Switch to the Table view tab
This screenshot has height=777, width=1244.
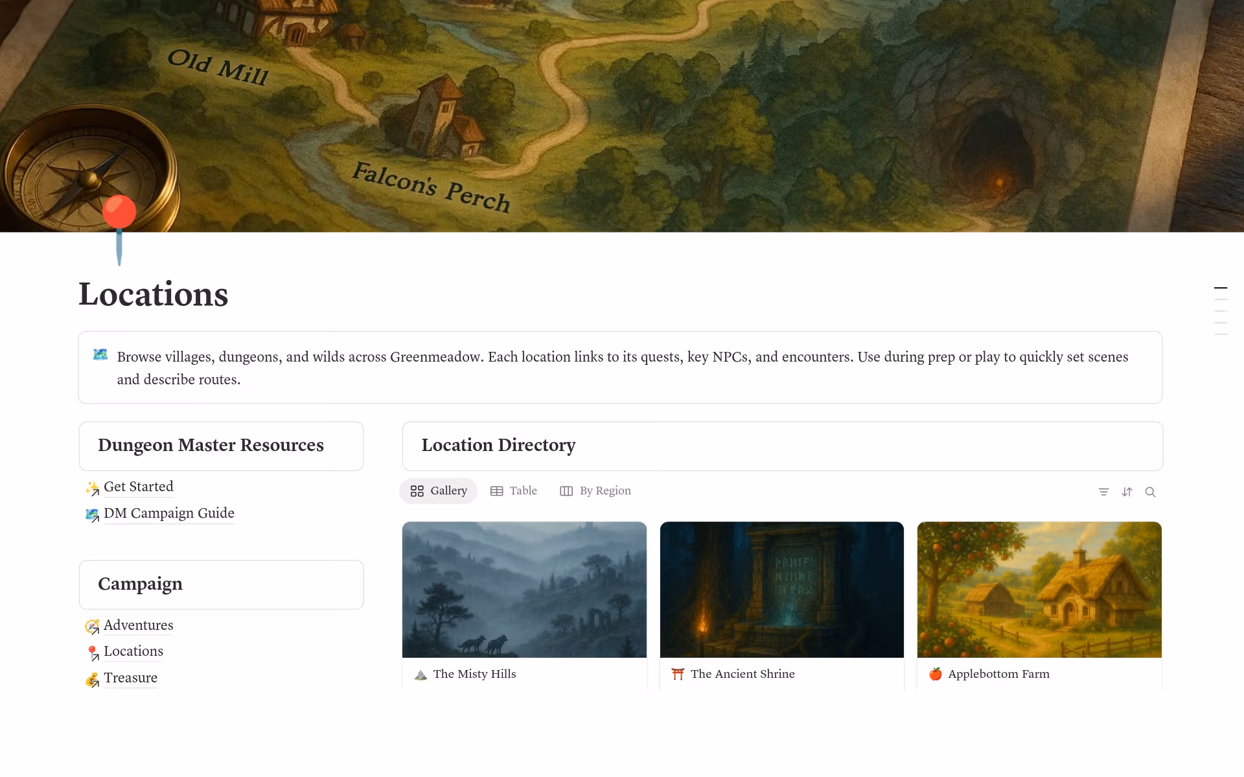(514, 491)
